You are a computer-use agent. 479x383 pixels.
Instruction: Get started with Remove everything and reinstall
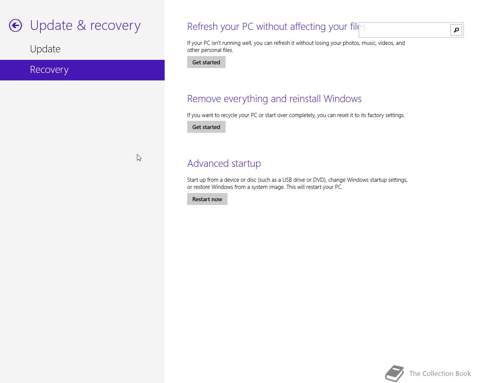[206, 127]
